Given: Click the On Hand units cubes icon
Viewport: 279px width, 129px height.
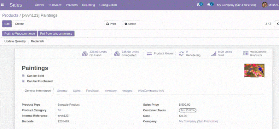Looking at the screenshot, I should coord(85,53).
